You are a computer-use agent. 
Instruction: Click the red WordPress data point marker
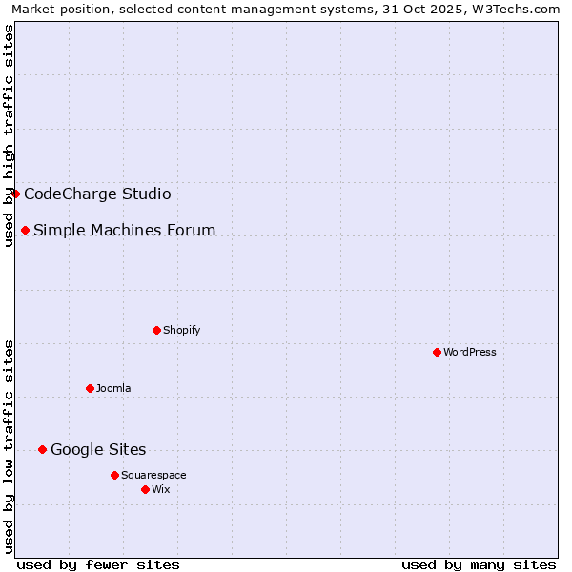[x=437, y=352]
